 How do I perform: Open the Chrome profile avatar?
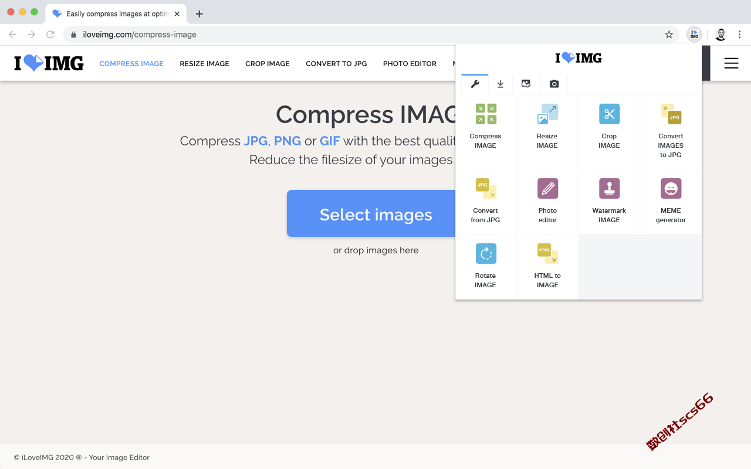pyautogui.click(x=720, y=35)
